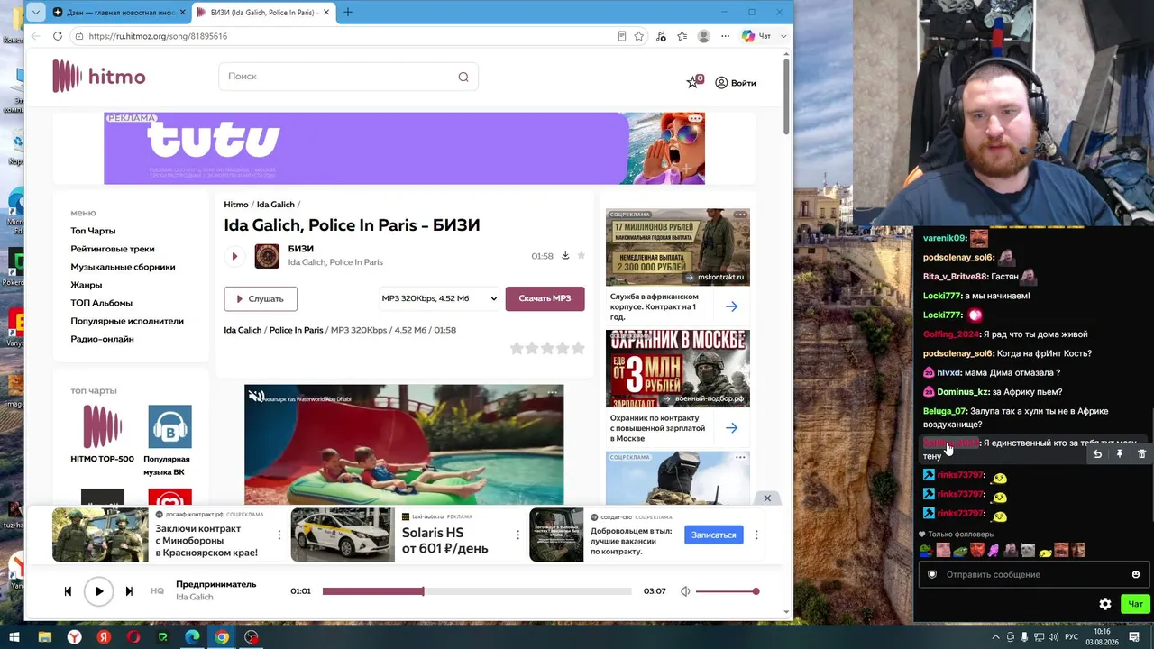The width and height of the screenshot is (1154, 649).
Task: Click arrow on Охранник по контракту ad
Action: coord(731,428)
